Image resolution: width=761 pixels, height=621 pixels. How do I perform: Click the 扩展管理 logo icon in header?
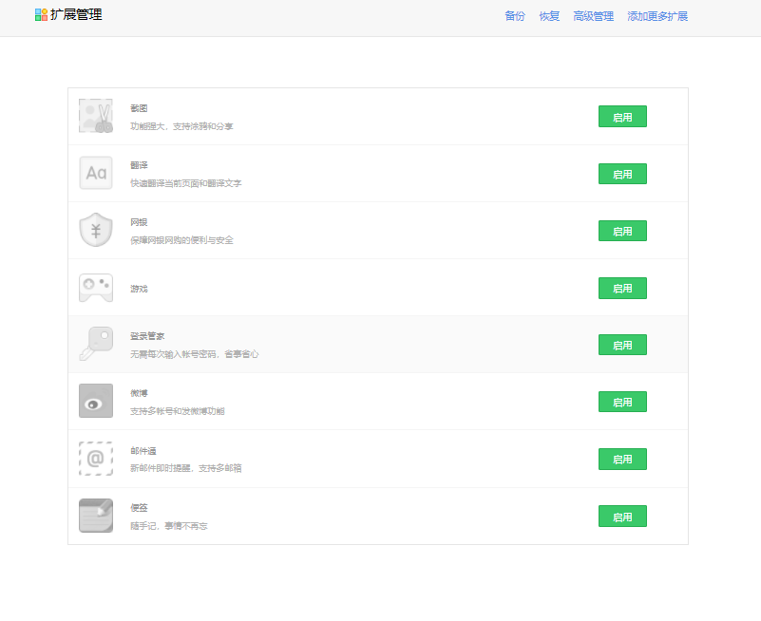41,15
